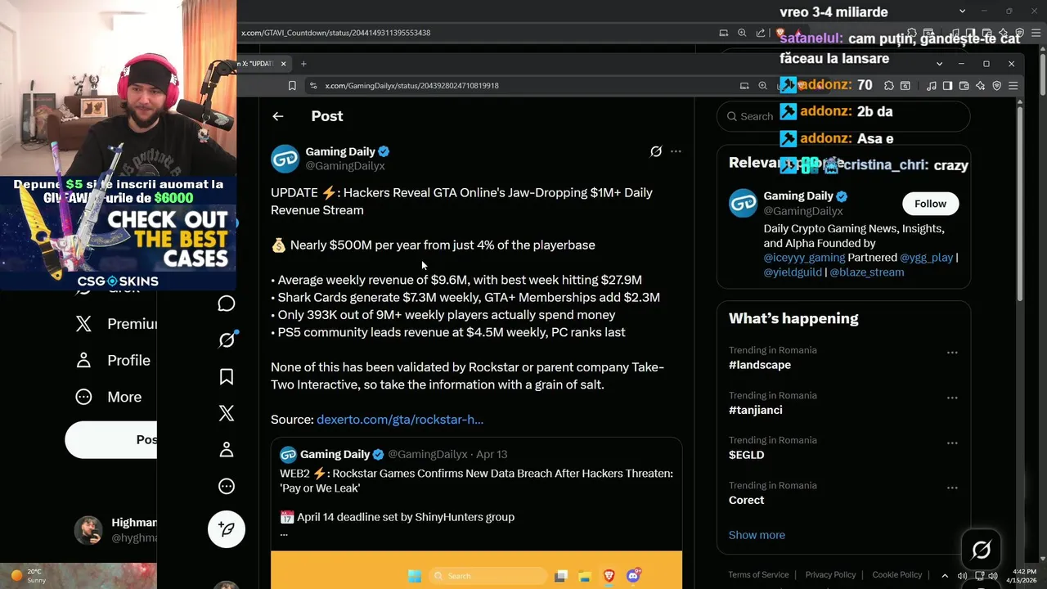Screen dimensions: 1047x589
Task: Open @blaze_stream mention link
Action: (x=867, y=272)
